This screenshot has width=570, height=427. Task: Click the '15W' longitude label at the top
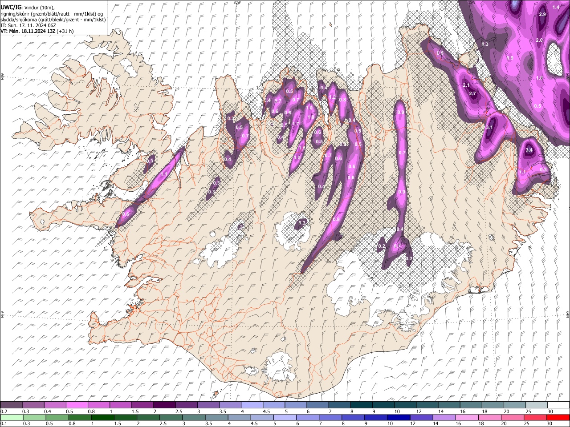(x=472, y=2)
